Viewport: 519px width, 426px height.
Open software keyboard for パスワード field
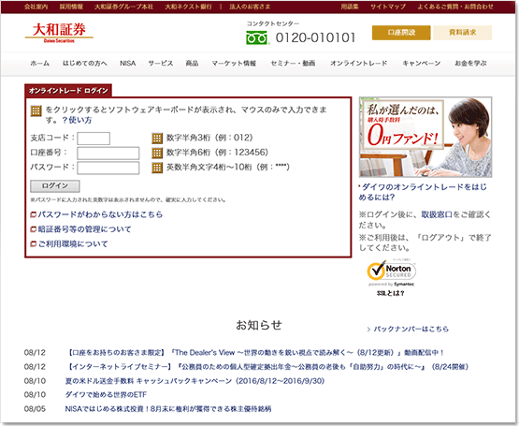pyautogui.click(x=157, y=168)
